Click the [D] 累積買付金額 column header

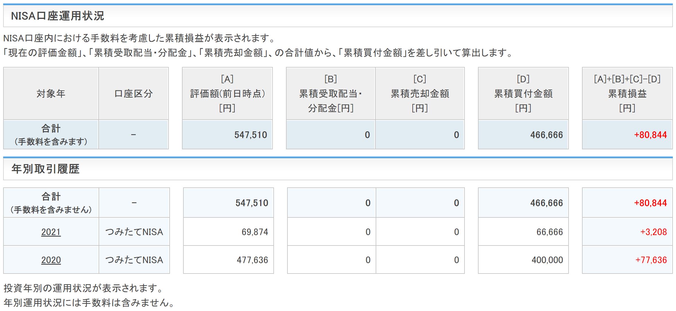tap(523, 94)
